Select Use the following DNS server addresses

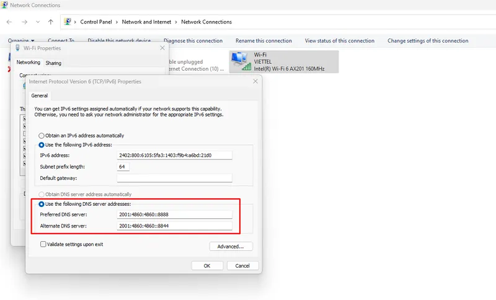pos(42,204)
